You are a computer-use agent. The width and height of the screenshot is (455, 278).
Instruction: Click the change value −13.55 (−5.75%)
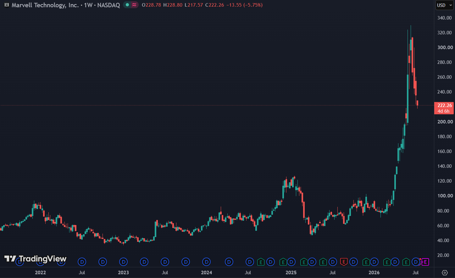point(245,5)
